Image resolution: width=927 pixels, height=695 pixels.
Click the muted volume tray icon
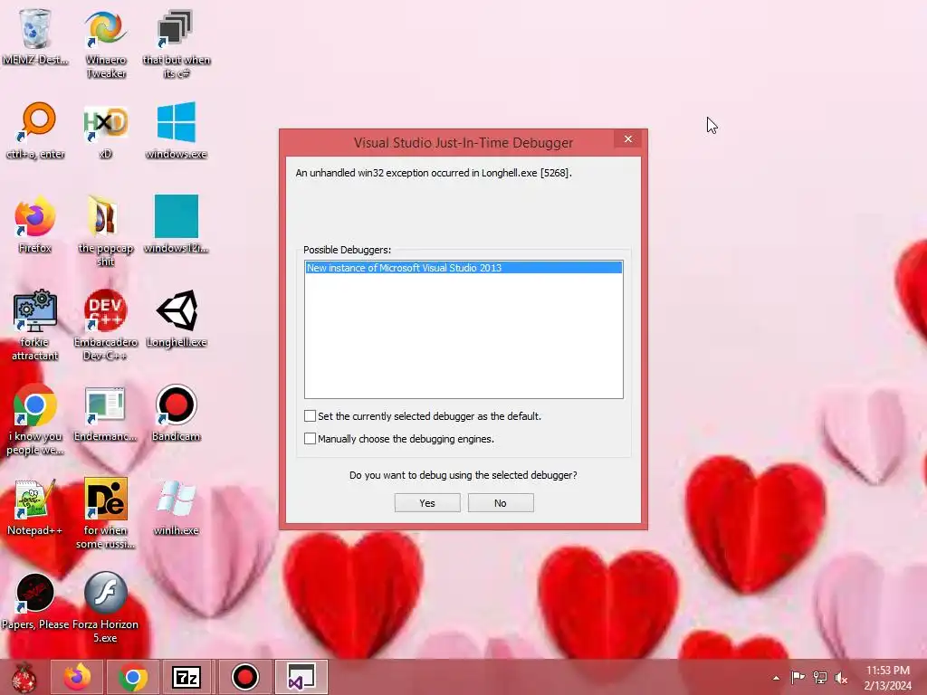[841, 677]
